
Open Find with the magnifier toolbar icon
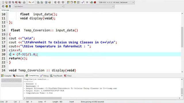(x=38, y=2)
